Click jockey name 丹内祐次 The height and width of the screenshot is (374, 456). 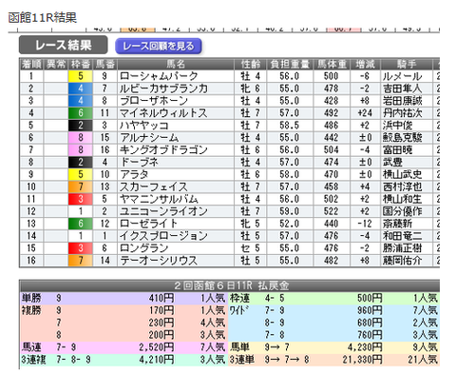pos(402,113)
